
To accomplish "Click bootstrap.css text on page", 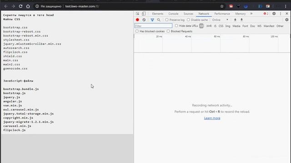I will point(15,27).
